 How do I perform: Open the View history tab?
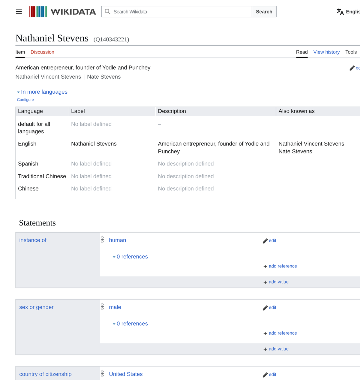[326, 52]
